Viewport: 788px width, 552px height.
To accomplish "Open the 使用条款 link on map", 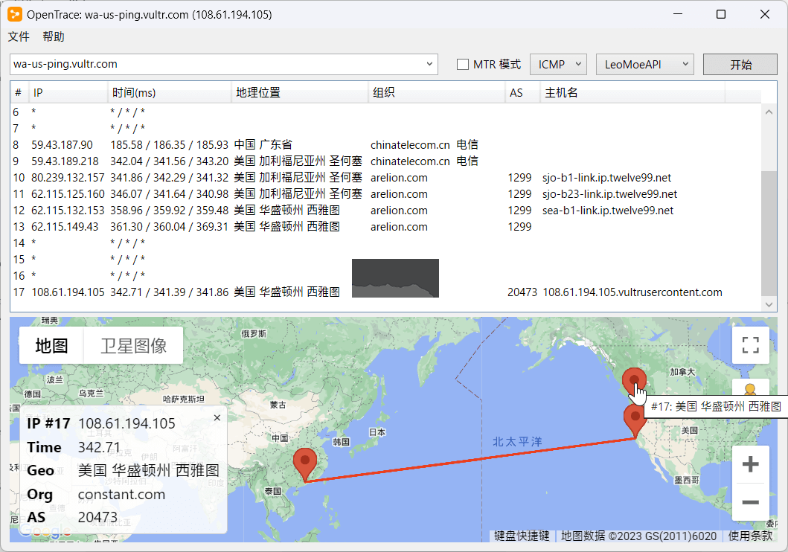I will click(x=750, y=536).
